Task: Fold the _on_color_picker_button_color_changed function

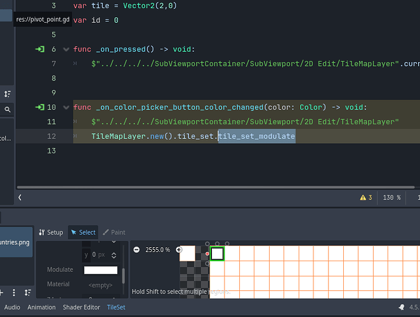Action: [66, 108]
